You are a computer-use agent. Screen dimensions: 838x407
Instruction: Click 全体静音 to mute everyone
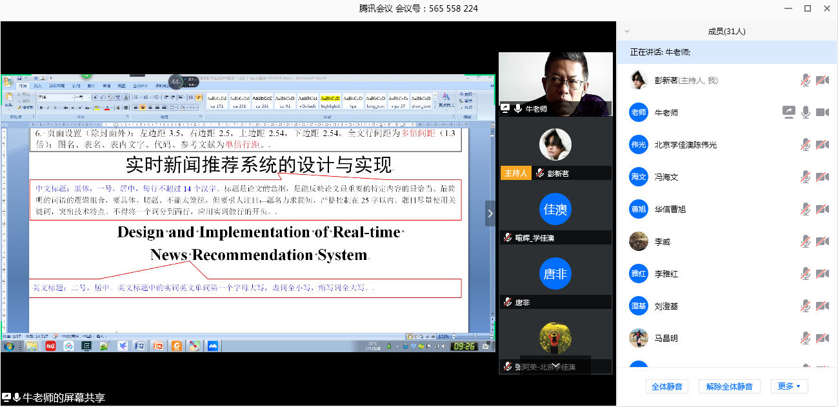pos(667,386)
